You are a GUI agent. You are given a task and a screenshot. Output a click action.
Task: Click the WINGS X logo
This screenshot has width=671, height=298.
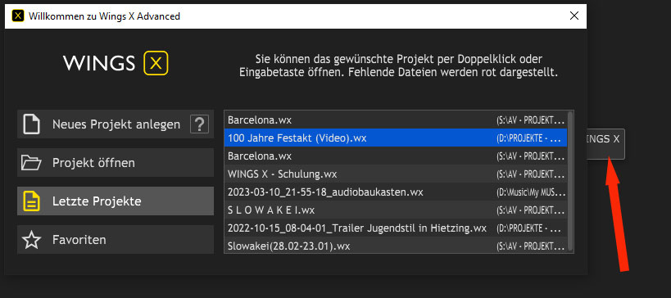point(116,63)
